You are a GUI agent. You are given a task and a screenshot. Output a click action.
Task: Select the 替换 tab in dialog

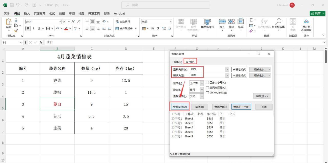coord(190,62)
